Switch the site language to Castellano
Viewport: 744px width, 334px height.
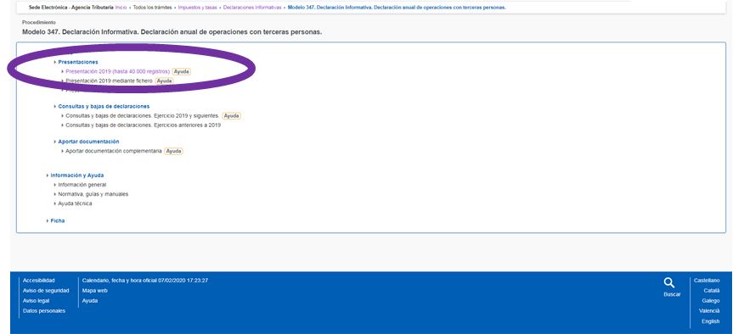[x=707, y=281]
